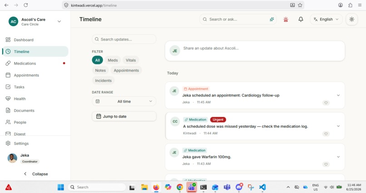Click the Medication tag on the missed dose entry
The width and height of the screenshot is (366, 193).
pyautogui.click(x=195, y=120)
